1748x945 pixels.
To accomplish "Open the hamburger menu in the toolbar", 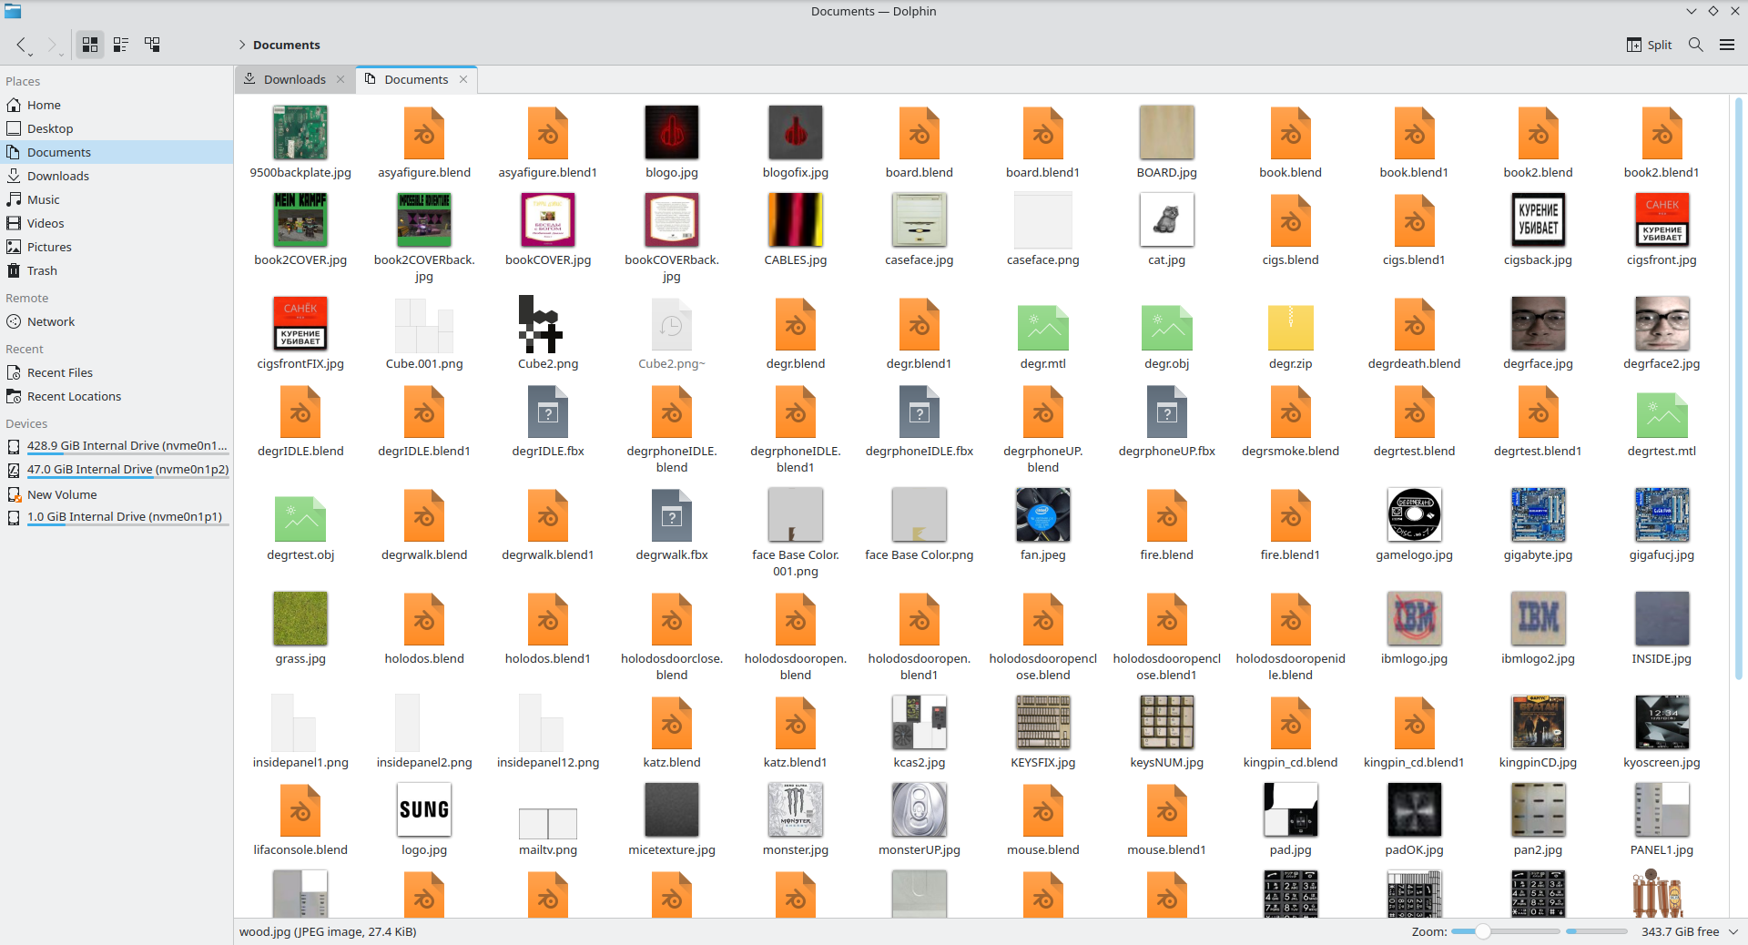I will click(1727, 45).
